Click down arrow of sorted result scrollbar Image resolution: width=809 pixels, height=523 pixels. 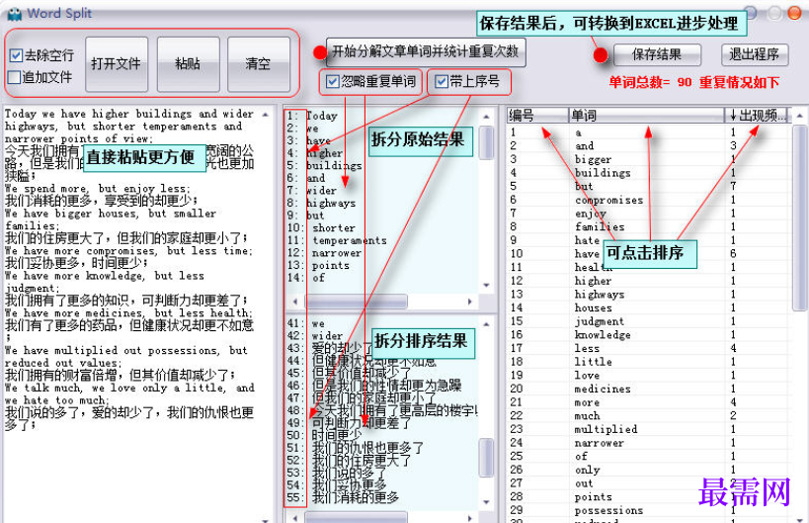click(x=486, y=502)
